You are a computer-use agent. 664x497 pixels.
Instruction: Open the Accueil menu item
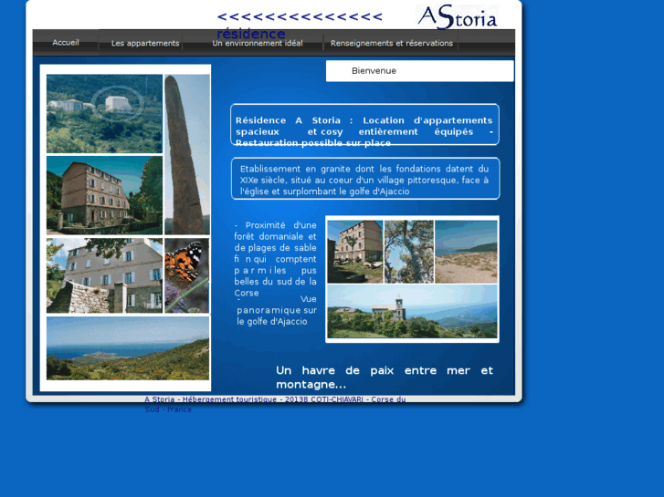pos(66,43)
